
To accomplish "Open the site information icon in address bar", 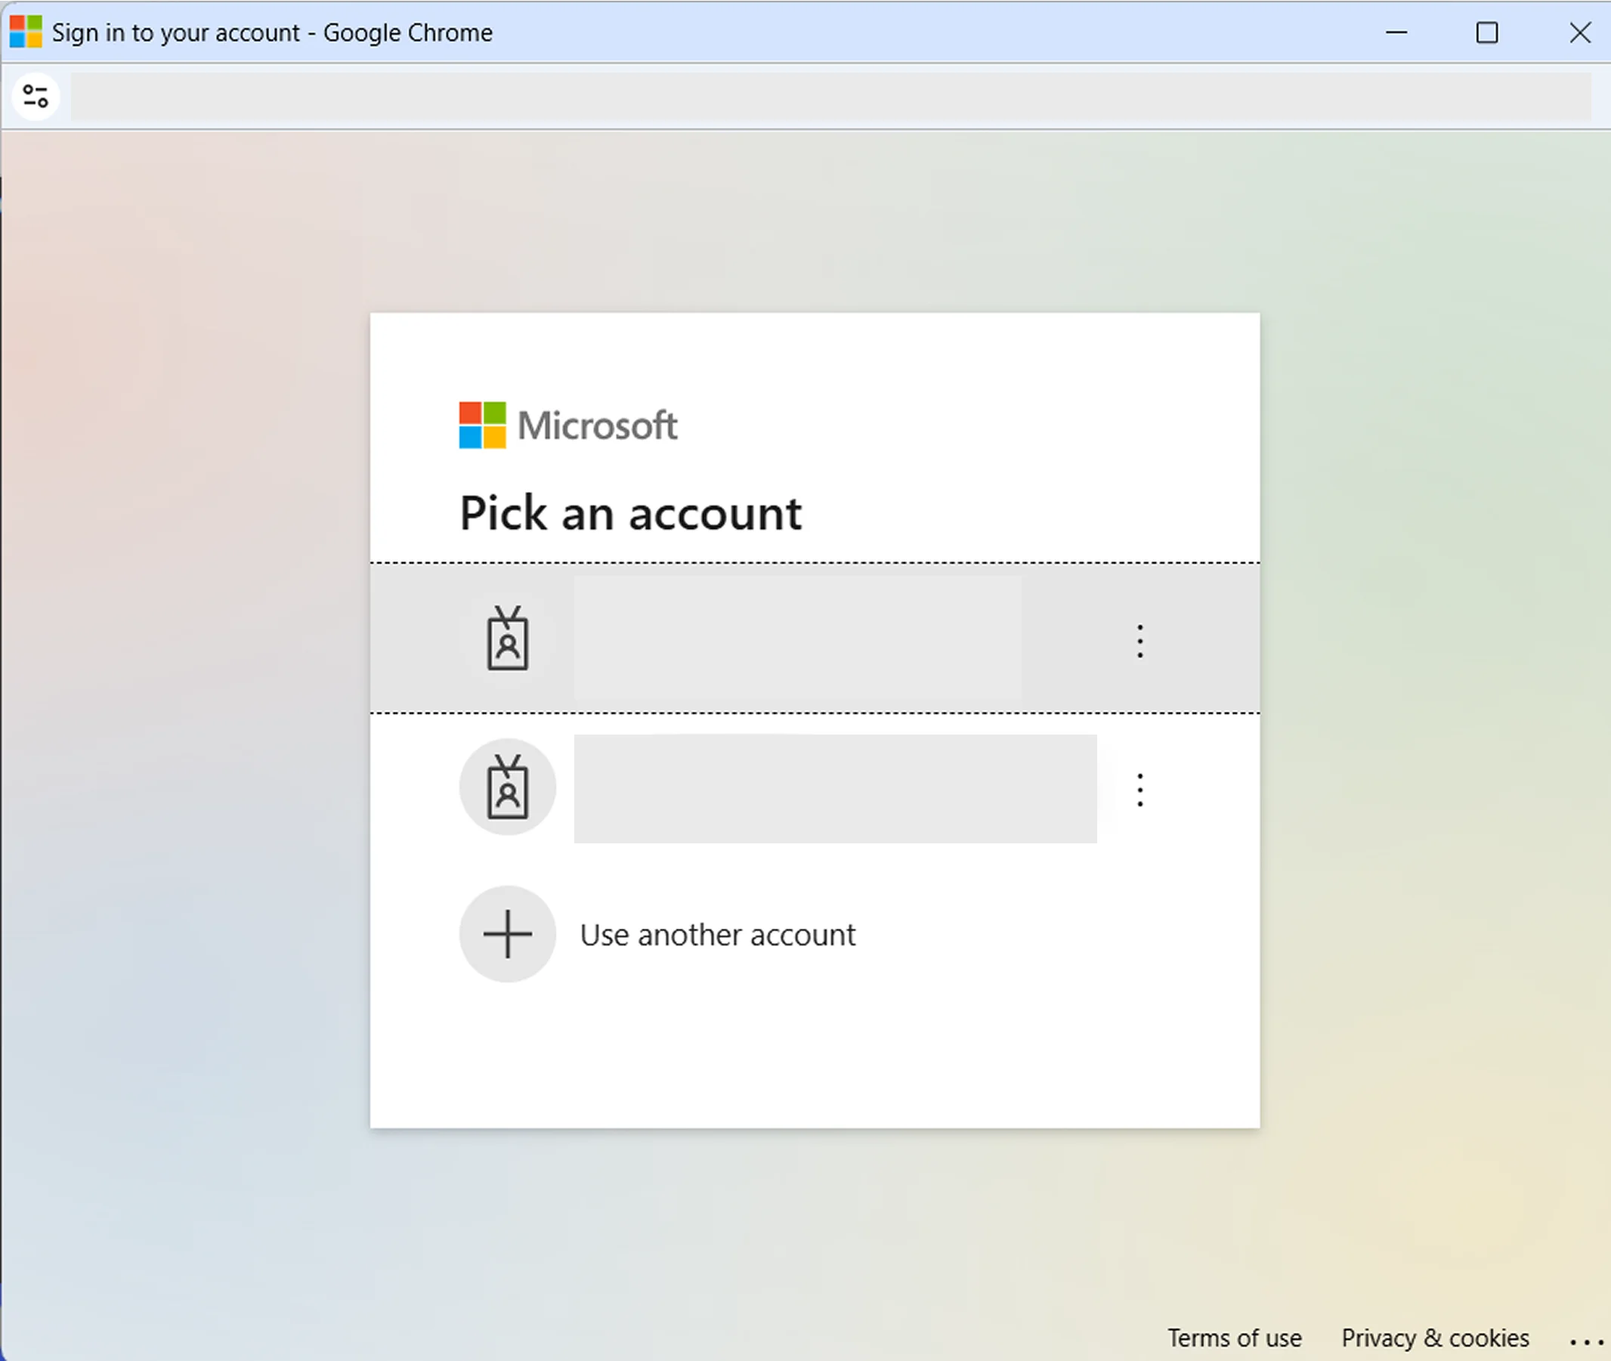I will (x=36, y=97).
